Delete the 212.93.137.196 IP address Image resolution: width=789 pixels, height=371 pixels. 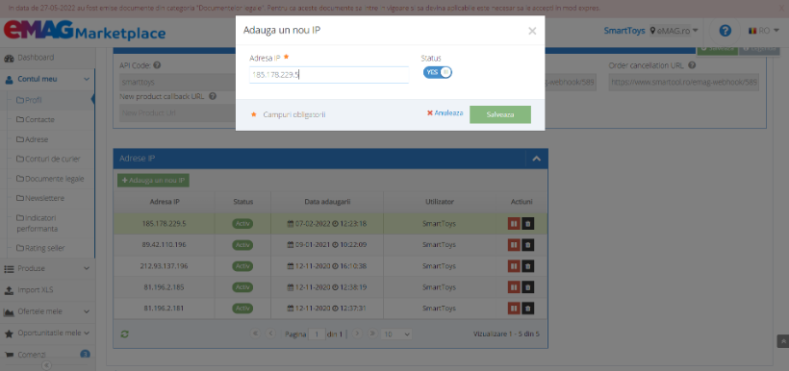527,266
